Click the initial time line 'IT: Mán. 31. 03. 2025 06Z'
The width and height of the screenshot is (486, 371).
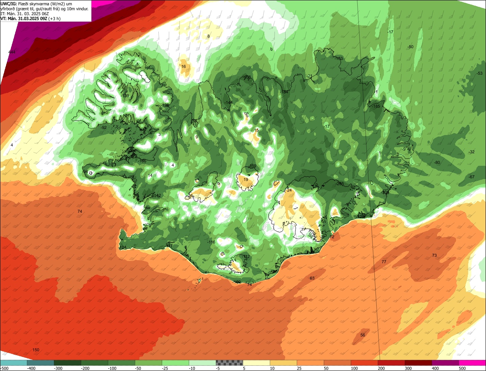click(x=25, y=13)
